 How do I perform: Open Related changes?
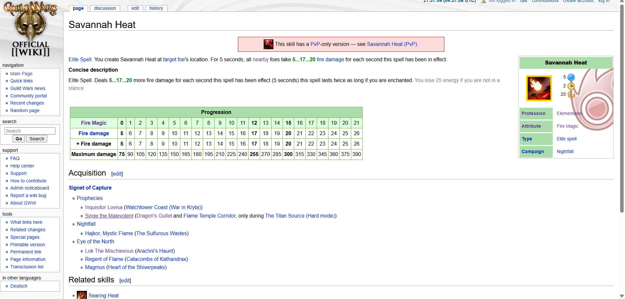coord(28,230)
